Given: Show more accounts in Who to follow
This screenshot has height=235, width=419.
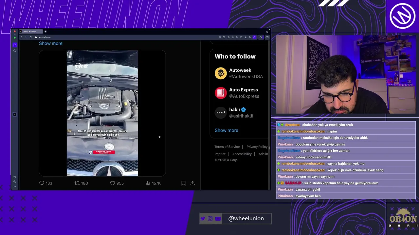Looking at the screenshot, I should (x=227, y=130).
